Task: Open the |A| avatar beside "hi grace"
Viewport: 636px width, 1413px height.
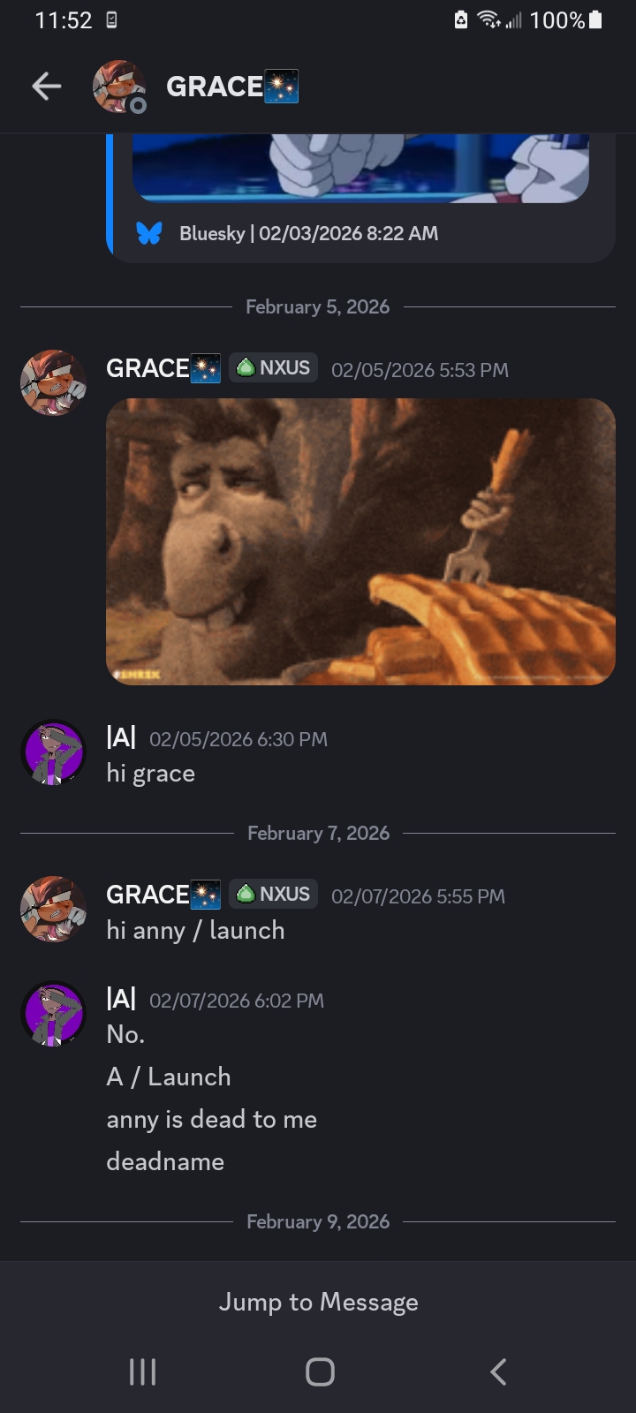Action: click(x=53, y=752)
